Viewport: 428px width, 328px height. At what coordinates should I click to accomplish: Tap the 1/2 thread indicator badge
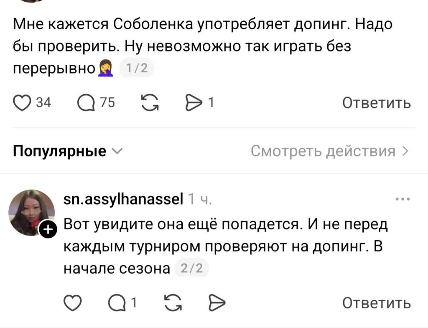137,68
